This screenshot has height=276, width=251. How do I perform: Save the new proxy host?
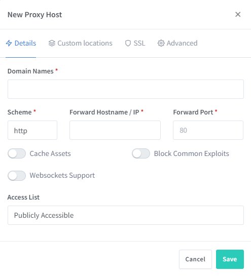230,259
